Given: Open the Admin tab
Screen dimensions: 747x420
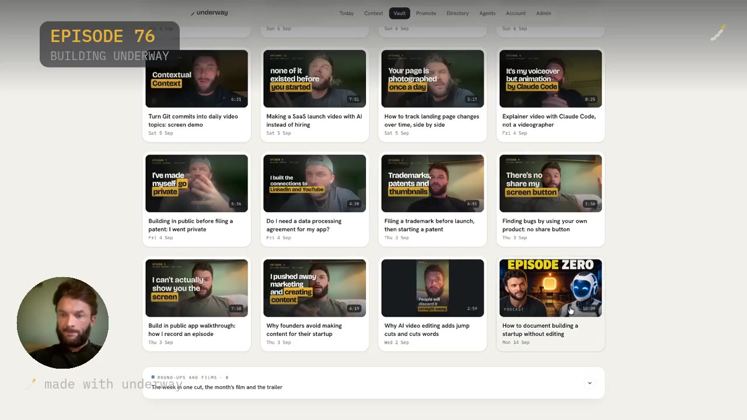Looking at the screenshot, I should pos(544,13).
